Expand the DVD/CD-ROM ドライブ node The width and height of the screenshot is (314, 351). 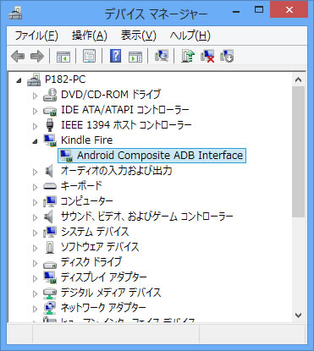click(35, 96)
